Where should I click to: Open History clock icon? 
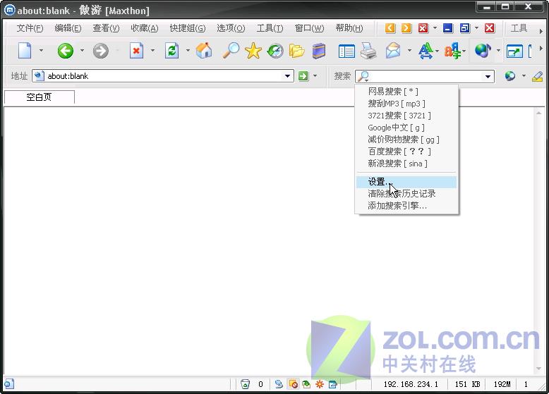(x=275, y=51)
